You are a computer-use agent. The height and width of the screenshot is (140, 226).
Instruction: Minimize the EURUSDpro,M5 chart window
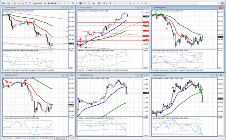click(x=212, y=75)
